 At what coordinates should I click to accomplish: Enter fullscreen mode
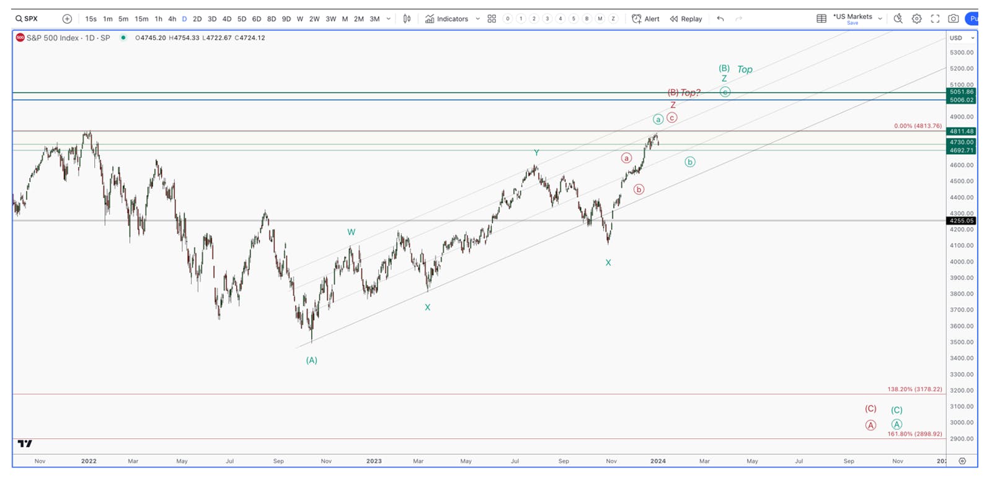tap(935, 19)
